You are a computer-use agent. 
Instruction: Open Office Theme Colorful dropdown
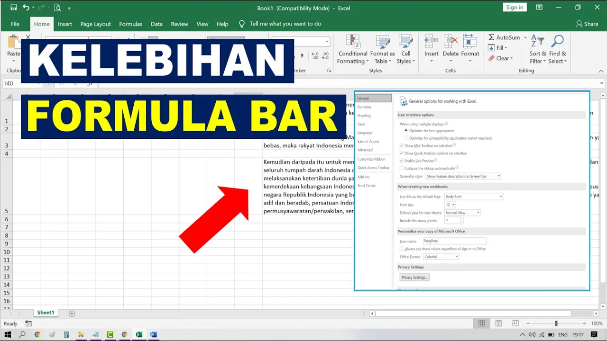[x=441, y=257]
